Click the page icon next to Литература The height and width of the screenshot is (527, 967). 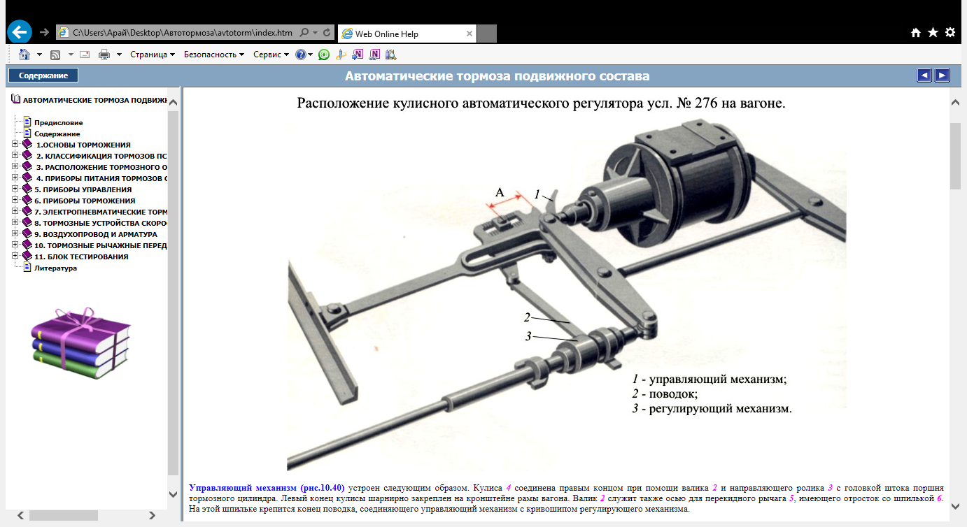(x=28, y=268)
